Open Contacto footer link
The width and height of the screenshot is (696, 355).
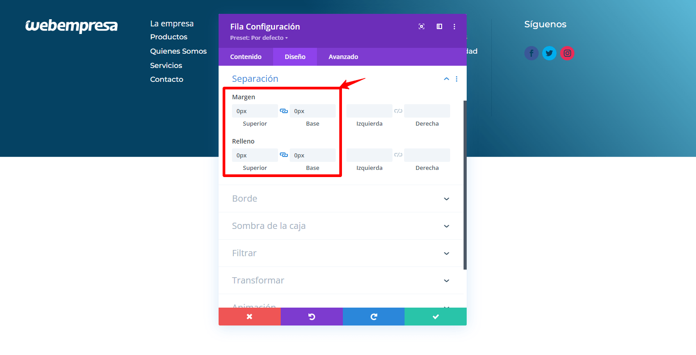(167, 79)
